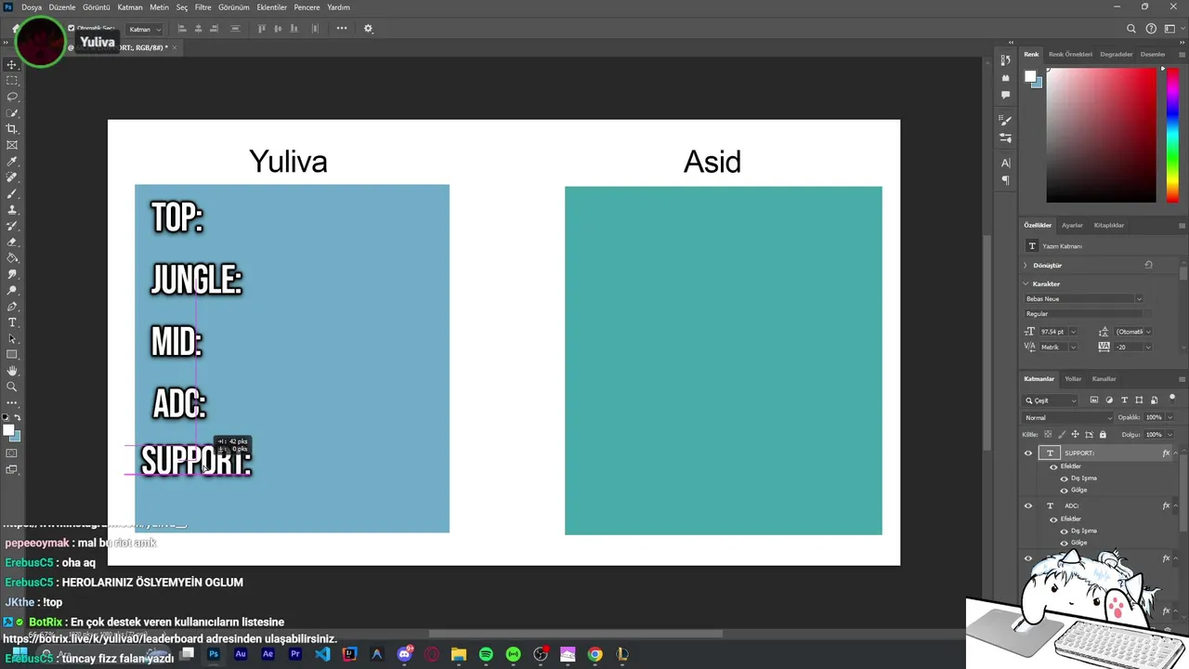Swap foreground and background colors

[x=17, y=417]
